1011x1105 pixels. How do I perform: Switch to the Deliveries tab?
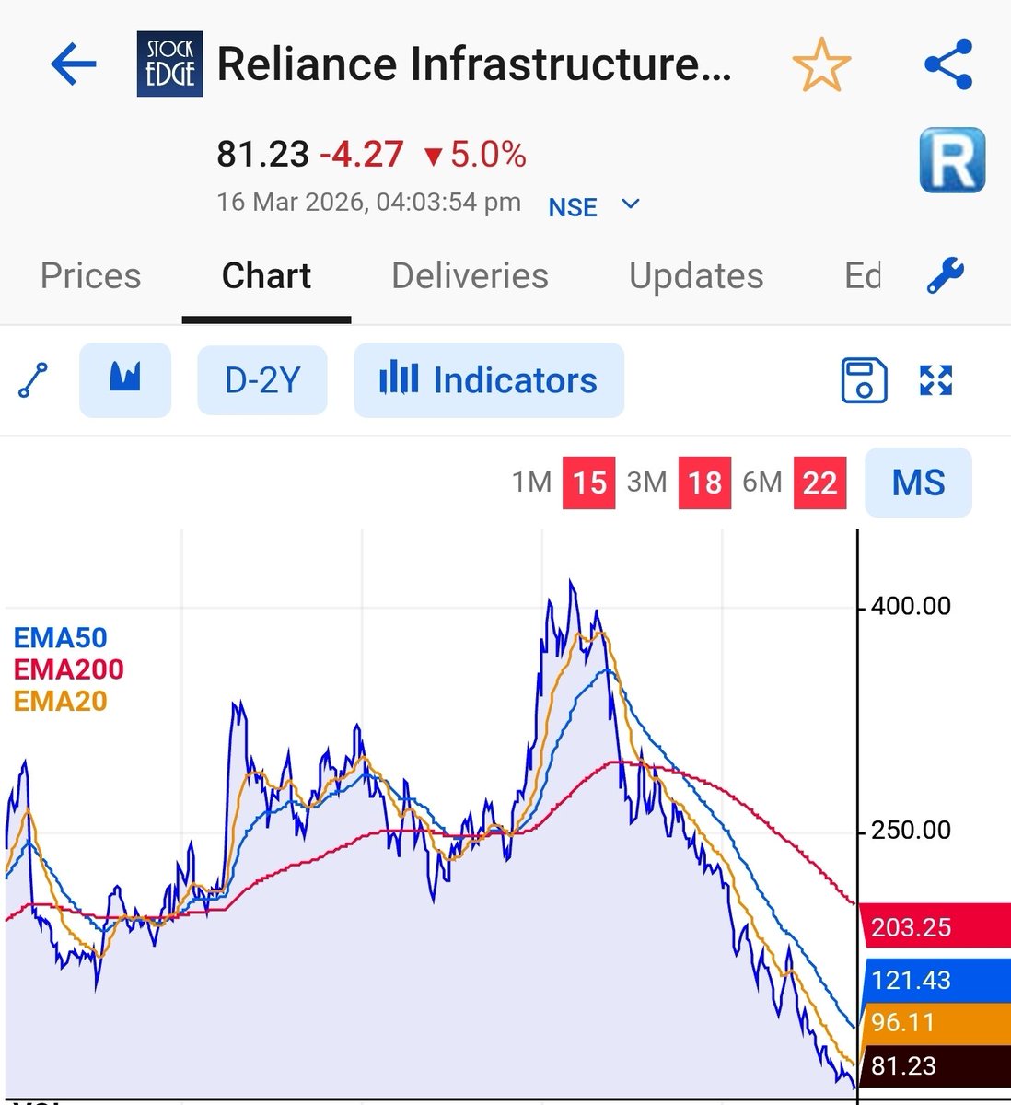[x=470, y=276]
